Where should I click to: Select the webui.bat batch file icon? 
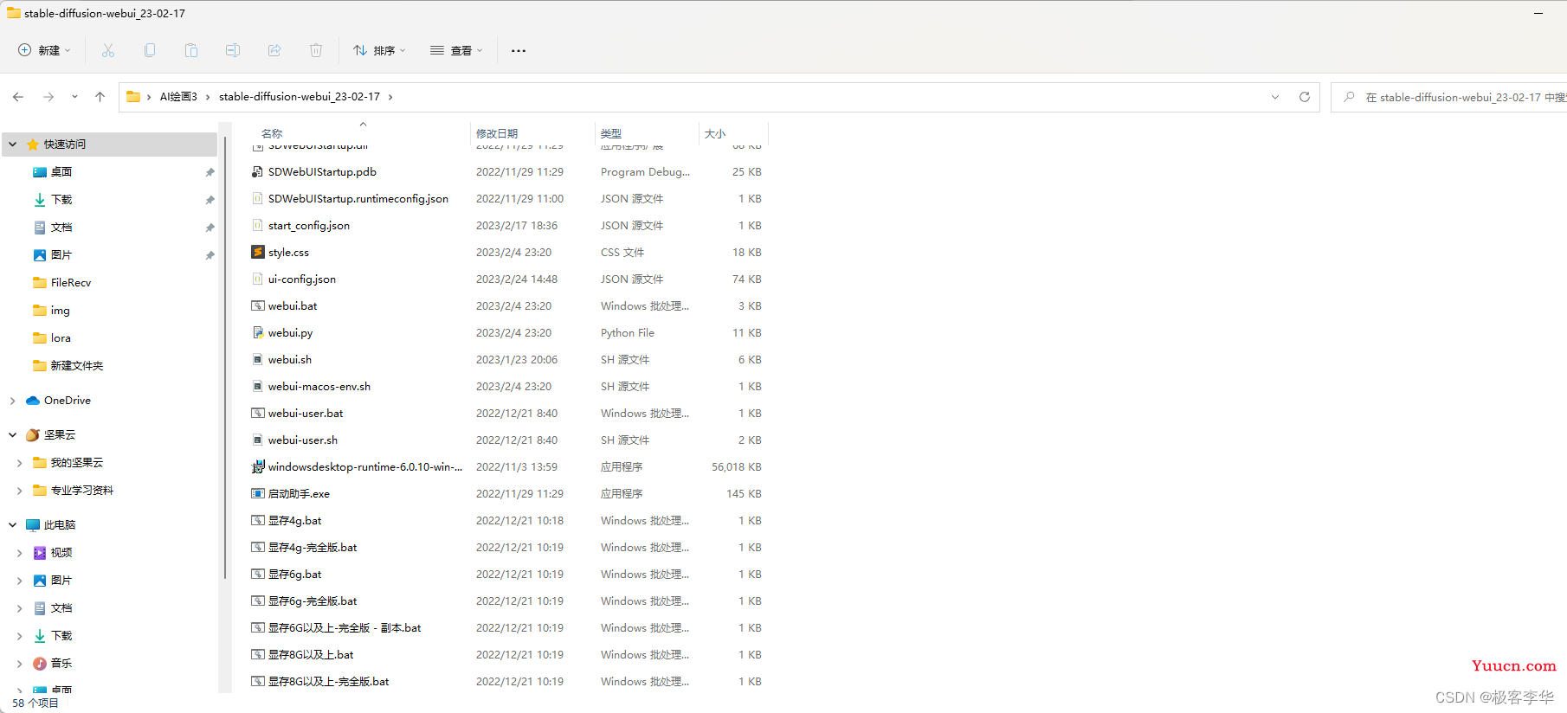point(258,305)
